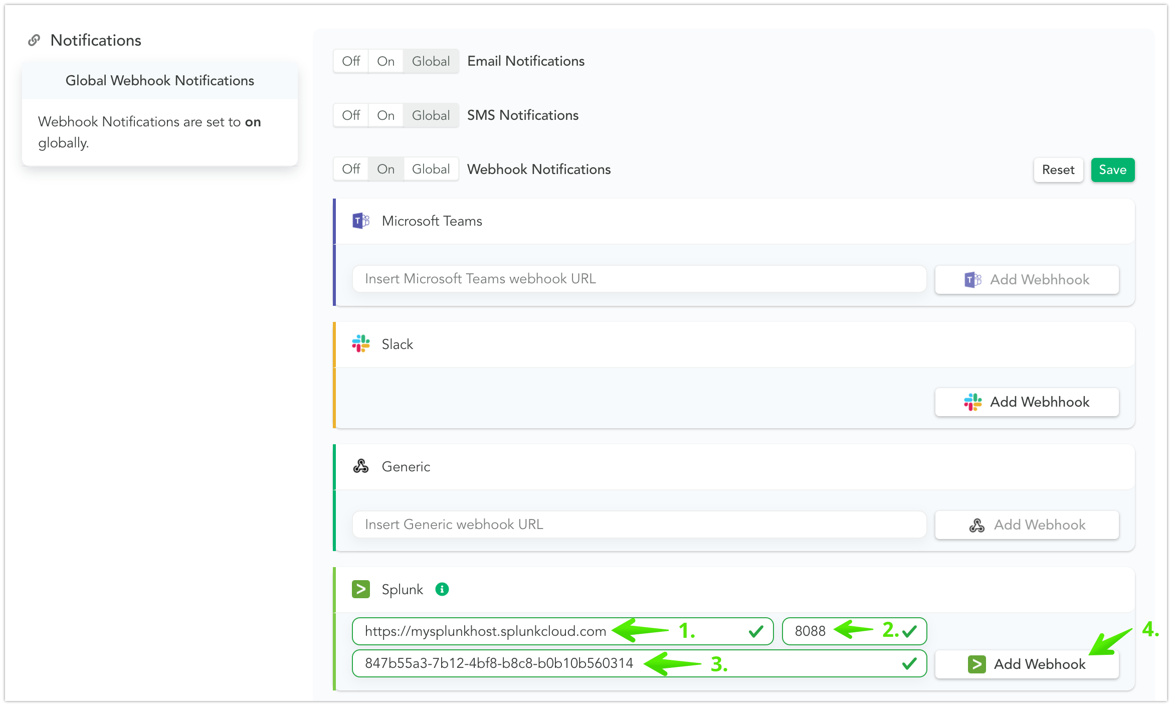Set Webhook Notifications to Global
1172x706 pixels.
click(431, 169)
